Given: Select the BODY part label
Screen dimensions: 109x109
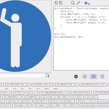Looking at the screenshot, I should [47, 89].
